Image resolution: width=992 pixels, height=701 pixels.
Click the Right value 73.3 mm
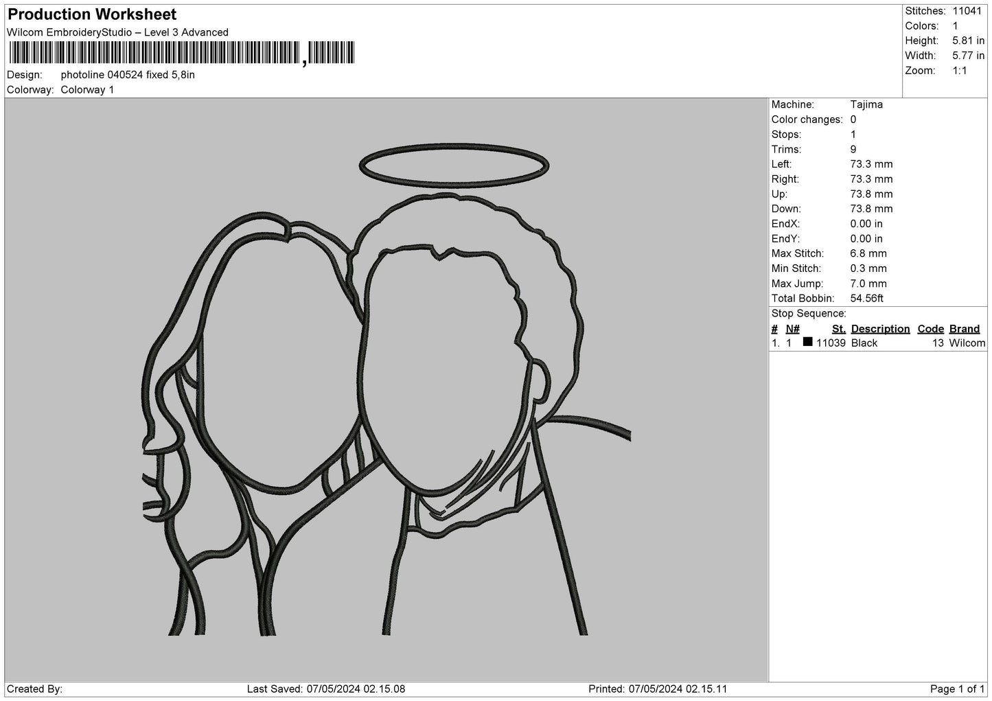click(871, 179)
